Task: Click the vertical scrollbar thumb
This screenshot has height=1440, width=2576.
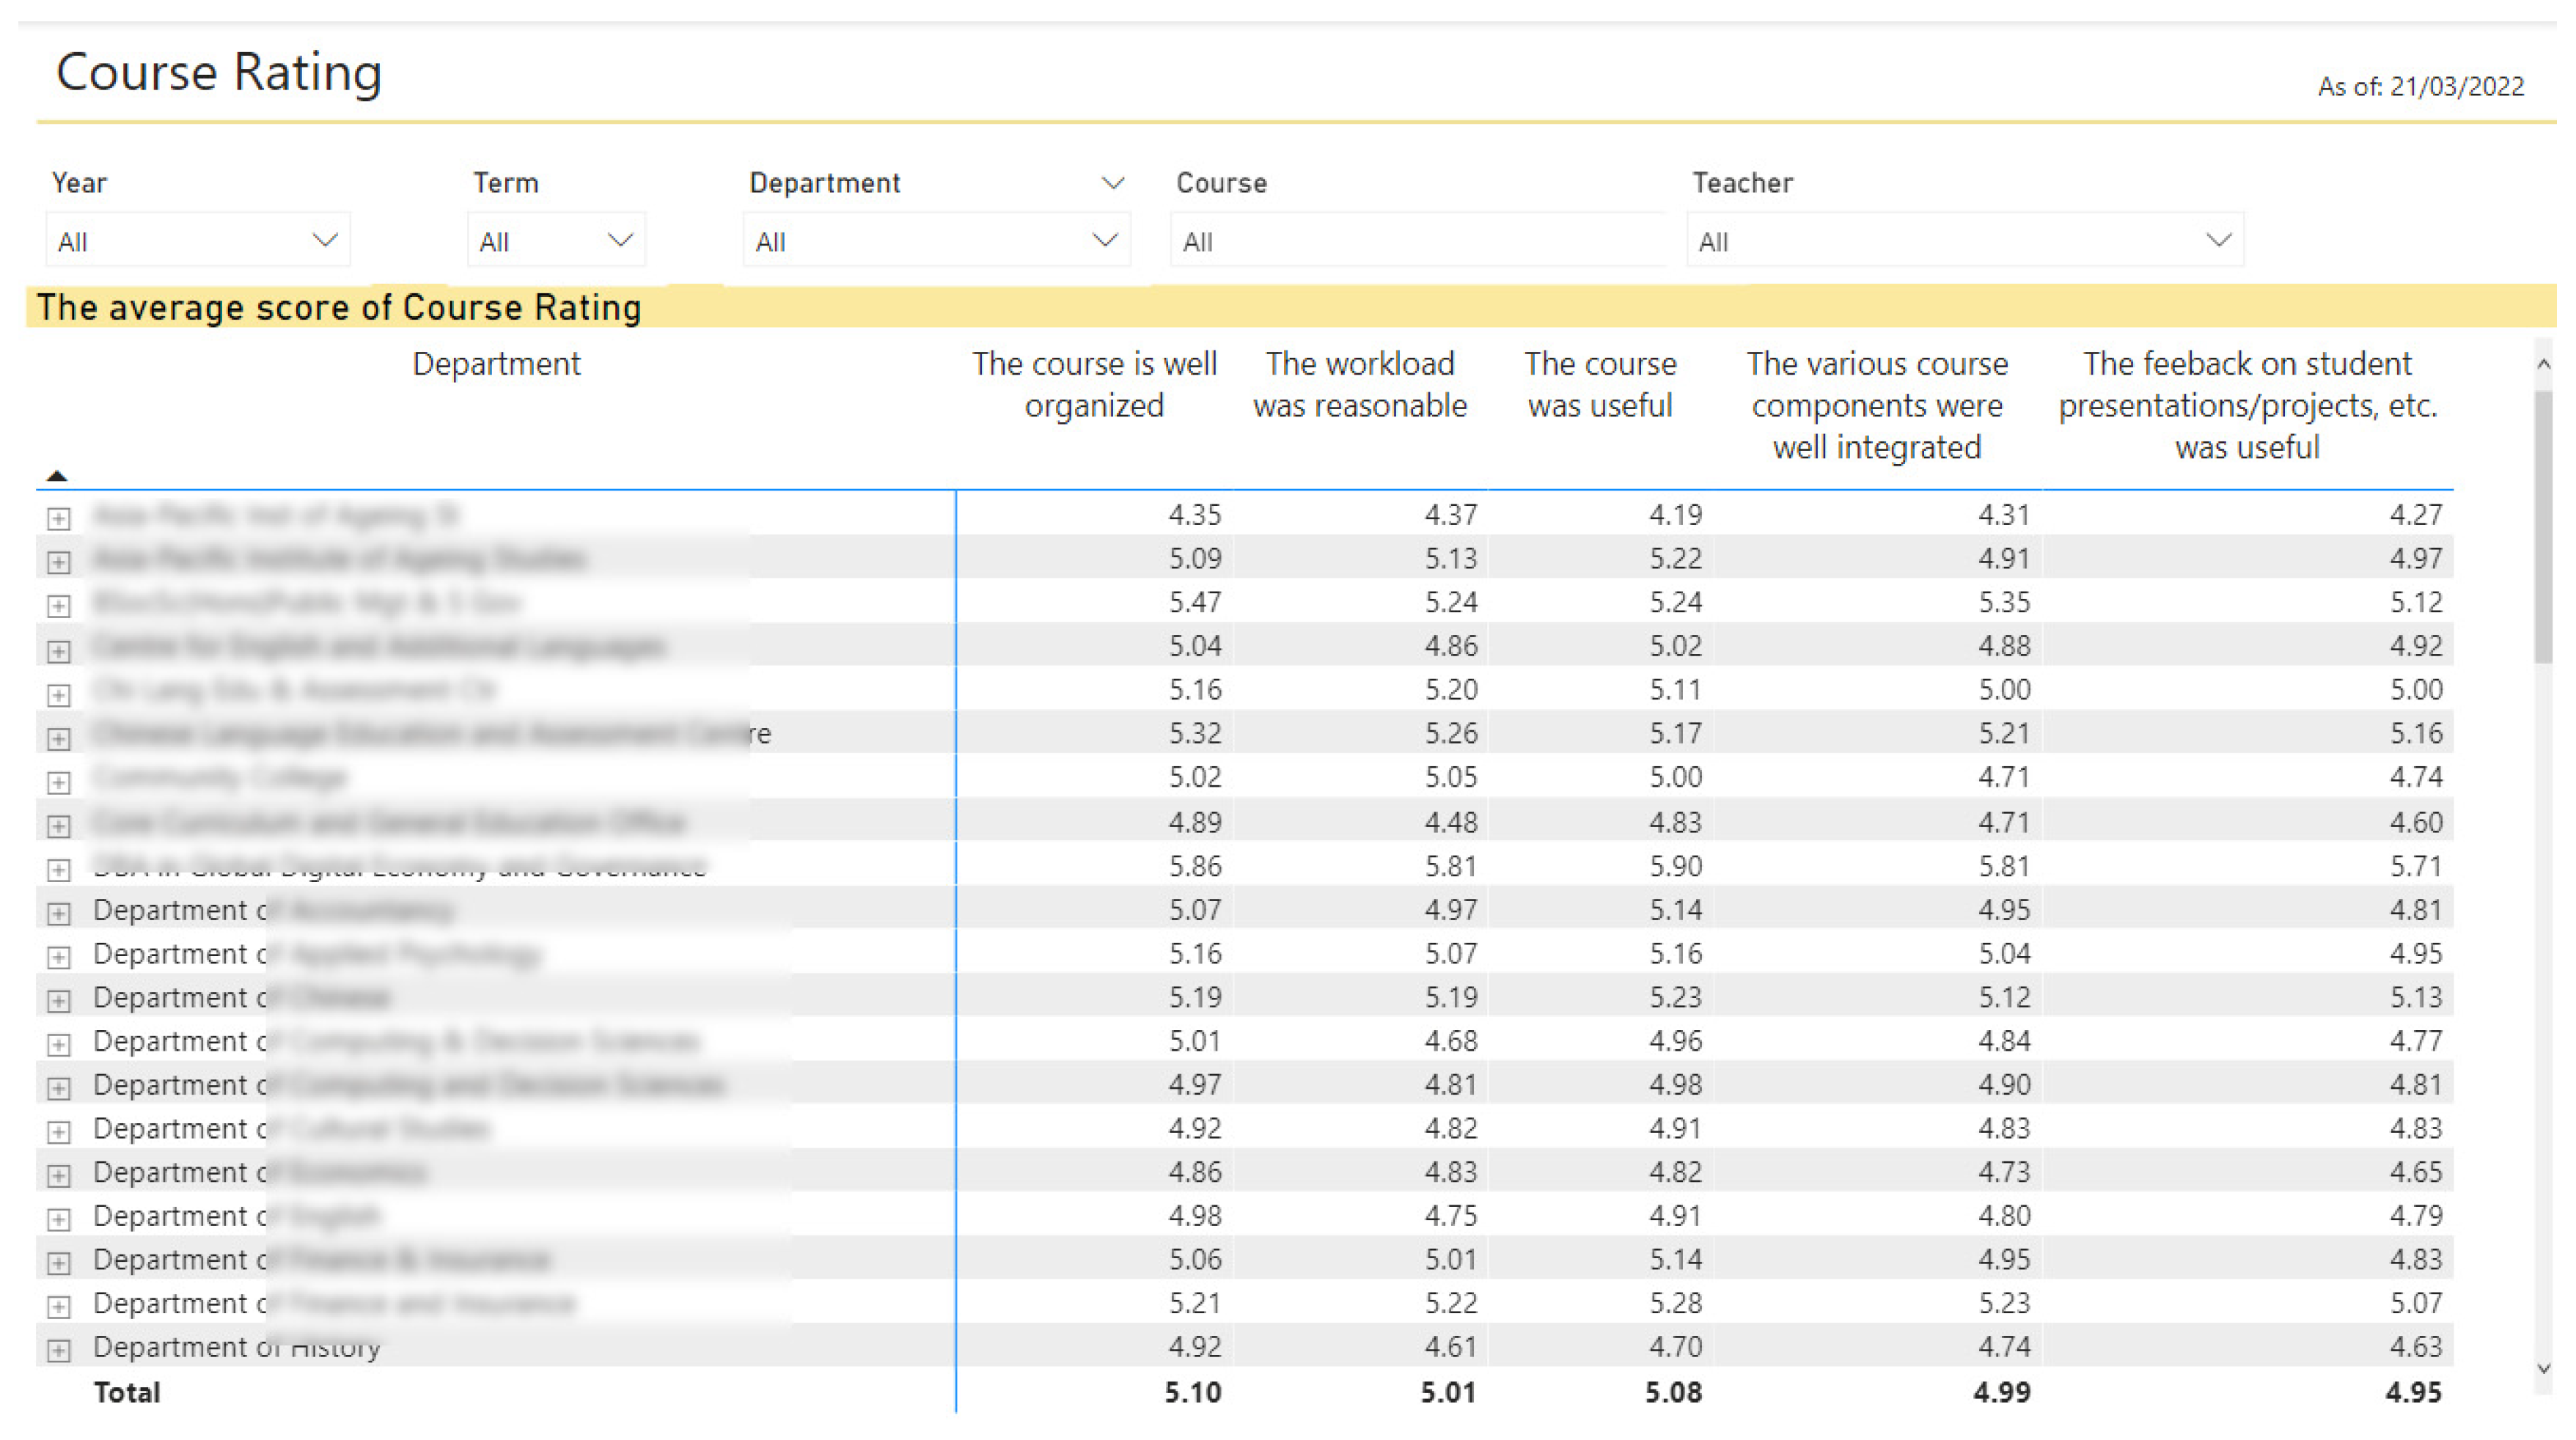Action: 2543,527
